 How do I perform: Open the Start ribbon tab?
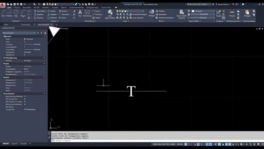click(x=9, y=7)
